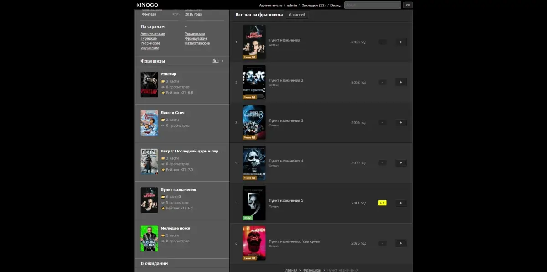This screenshot has height=272, width=547.
Task: Click the Петр I franchise poster thumbnail
Action: click(x=149, y=162)
